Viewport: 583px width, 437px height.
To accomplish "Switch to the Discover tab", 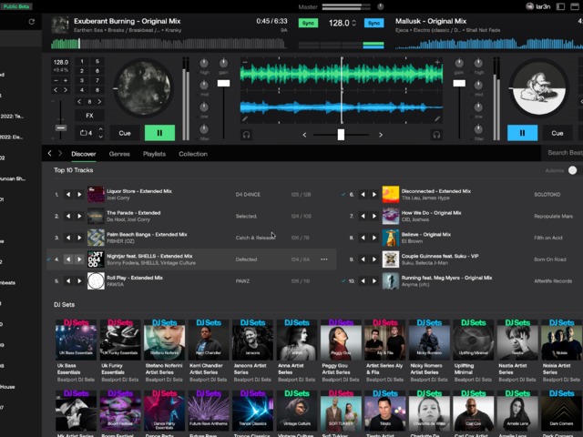I will [x=84, y=154].
